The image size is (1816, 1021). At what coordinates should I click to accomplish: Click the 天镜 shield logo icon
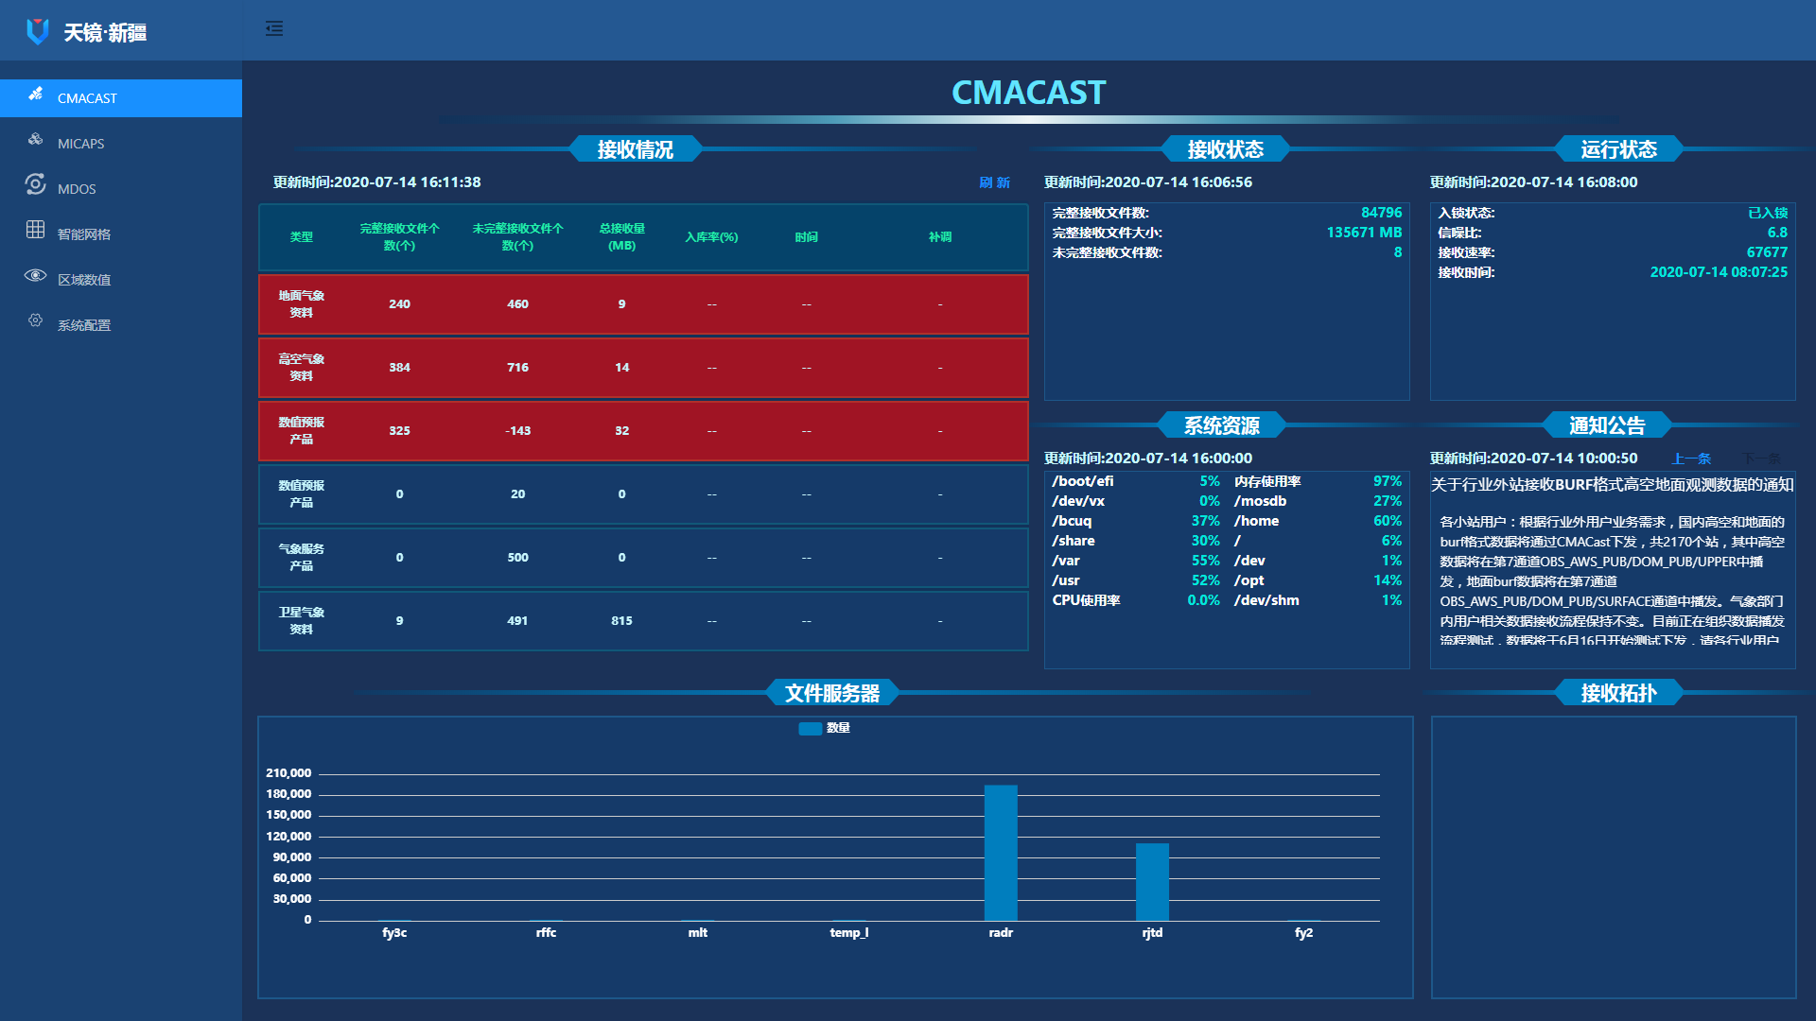click(38, 31)
